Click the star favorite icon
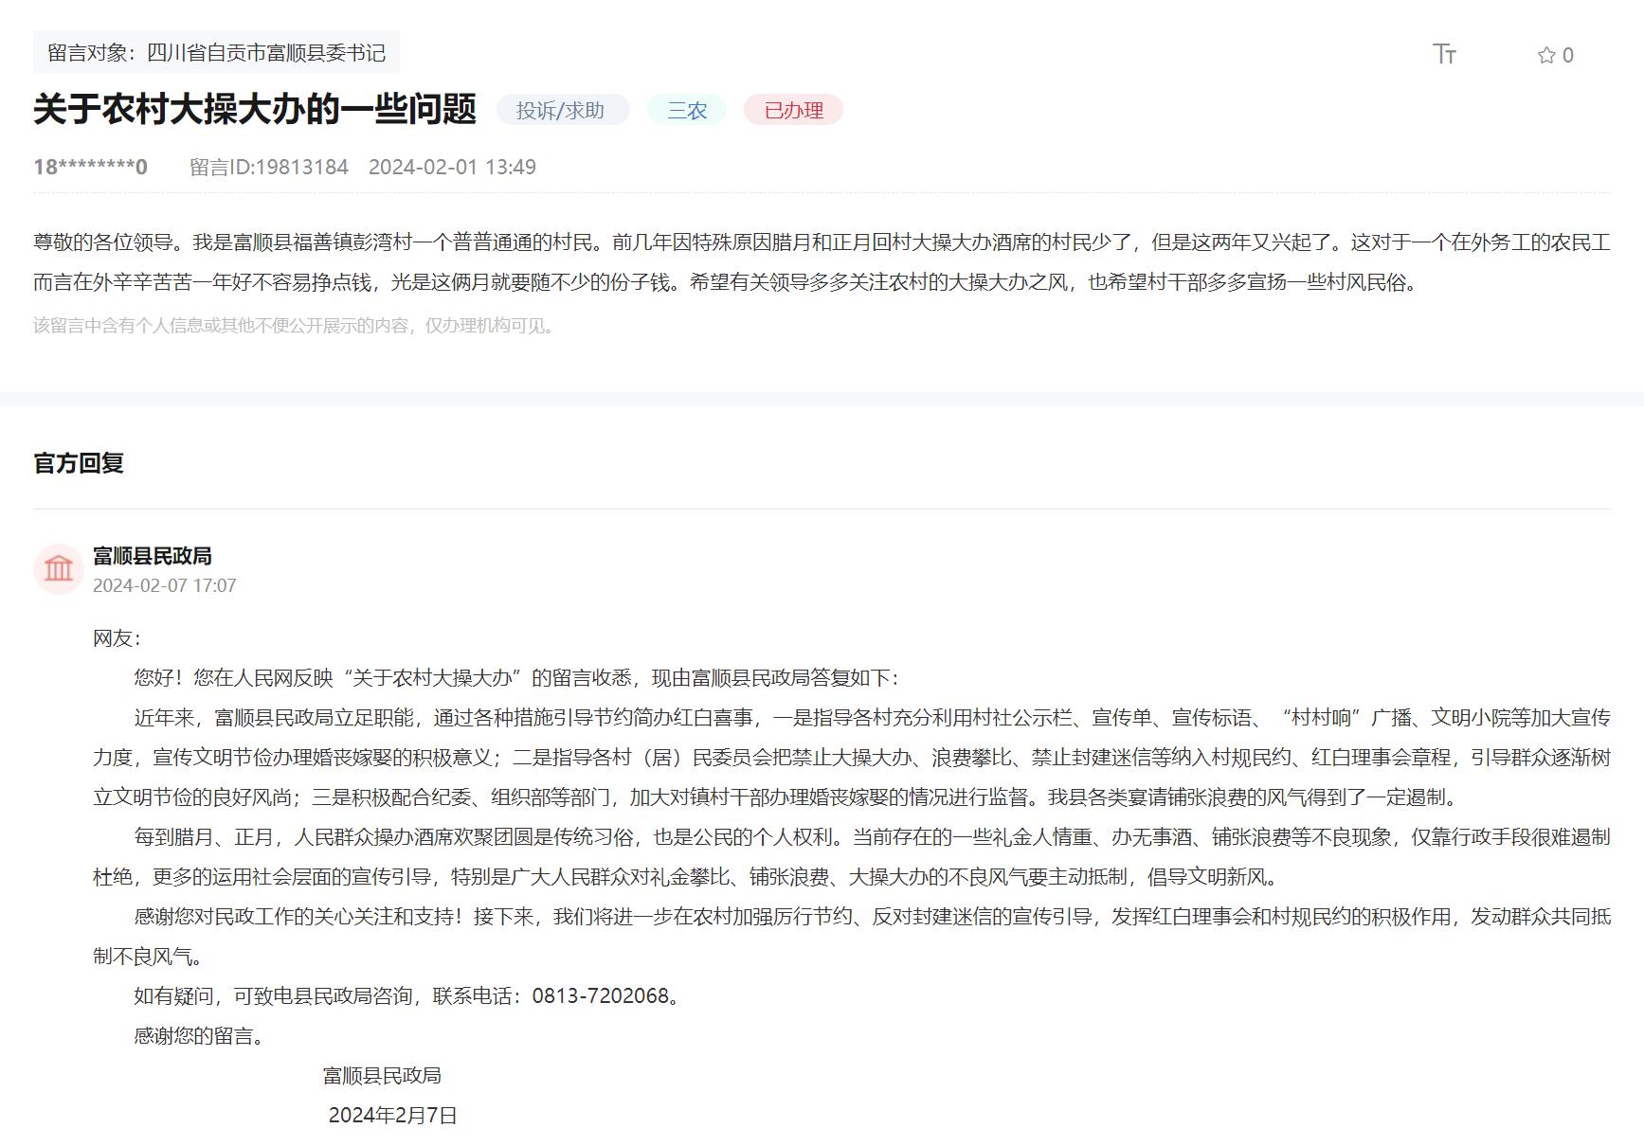This screenshot has width=1644, height=1146. [1545, 55]
